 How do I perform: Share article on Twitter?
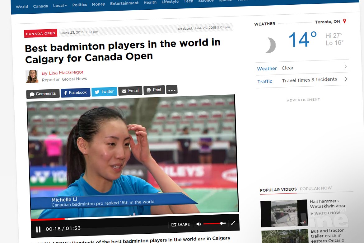[104, 92]
